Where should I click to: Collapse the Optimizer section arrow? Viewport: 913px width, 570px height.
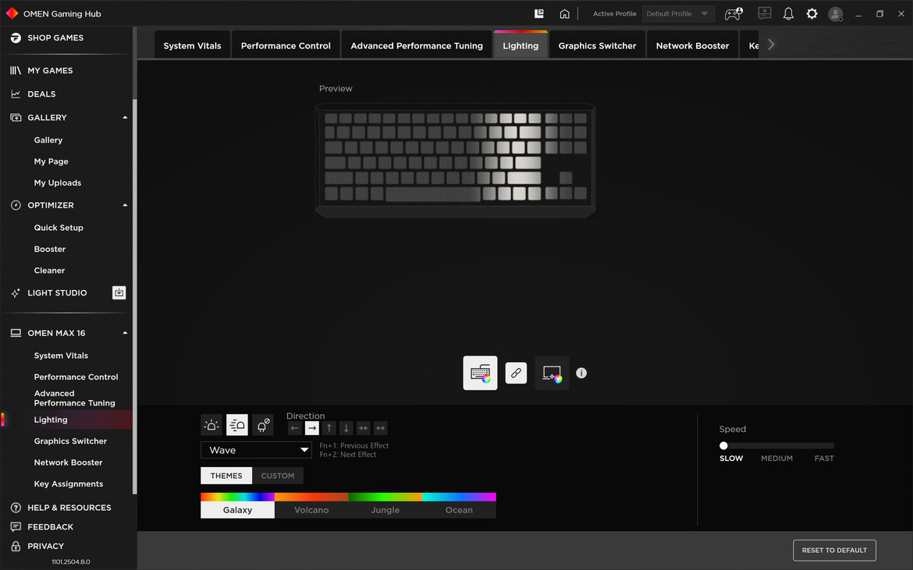[x=125, y=205]
